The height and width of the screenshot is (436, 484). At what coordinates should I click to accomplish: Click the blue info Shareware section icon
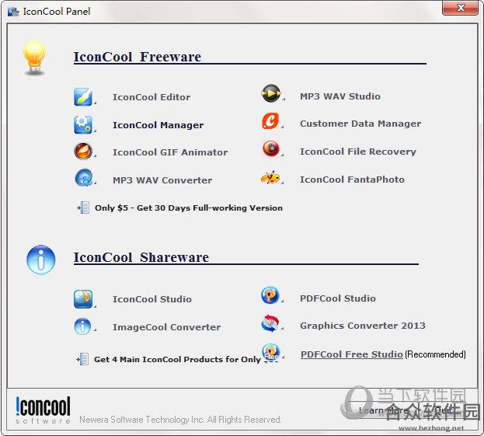(x=40, y=260)
